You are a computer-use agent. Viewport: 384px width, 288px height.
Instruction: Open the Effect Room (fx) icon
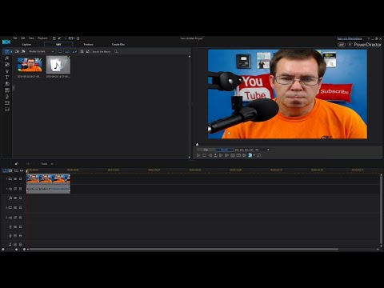click(x=7, y=58)
